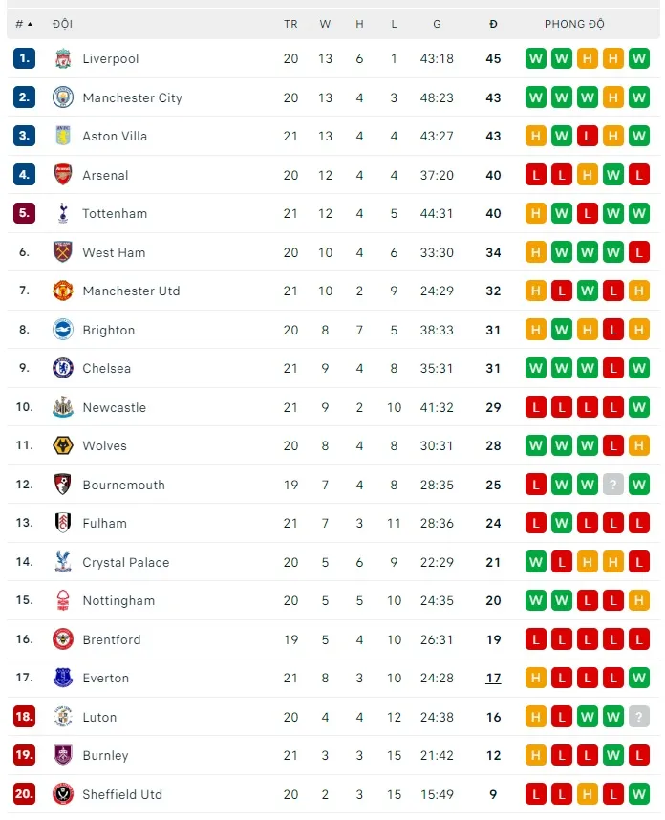This screenshot has width=665, height=820.
Task: Click the Everton club crest icon
Action: (x=63, y=678)
